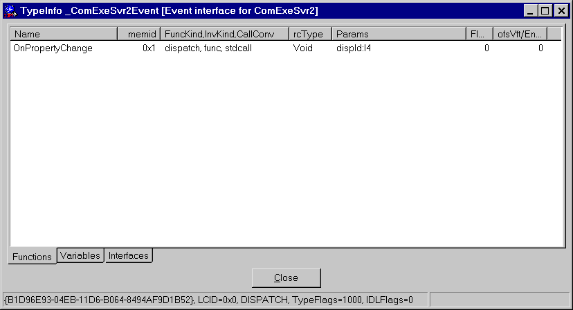Minimize the TypeInfo window
This screenshot has height=310, width=573.
pyautogui.click(x=530, y=10)
